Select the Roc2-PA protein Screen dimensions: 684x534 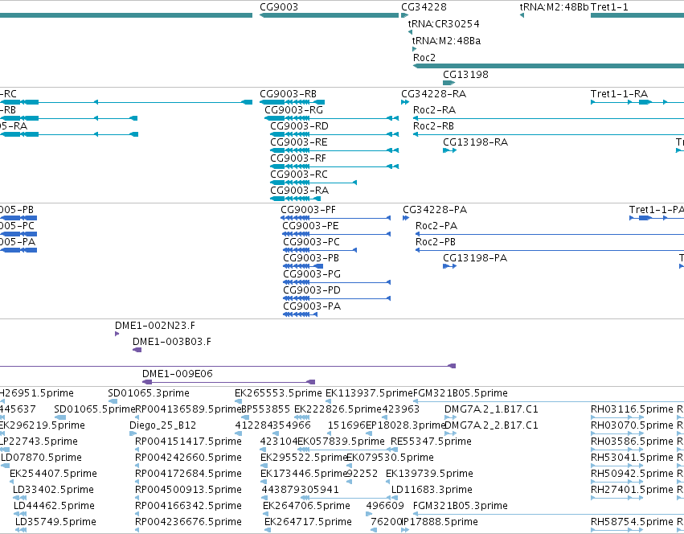point(436,226)
